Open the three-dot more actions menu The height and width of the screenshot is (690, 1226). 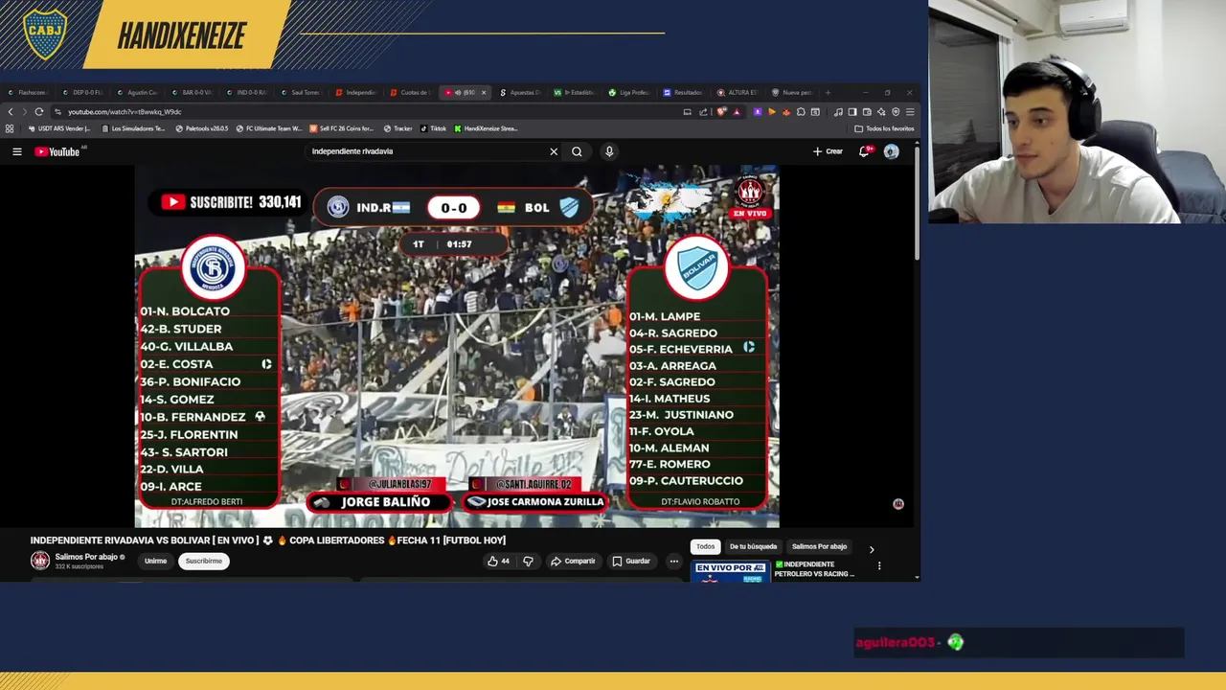tap(674, 562)
